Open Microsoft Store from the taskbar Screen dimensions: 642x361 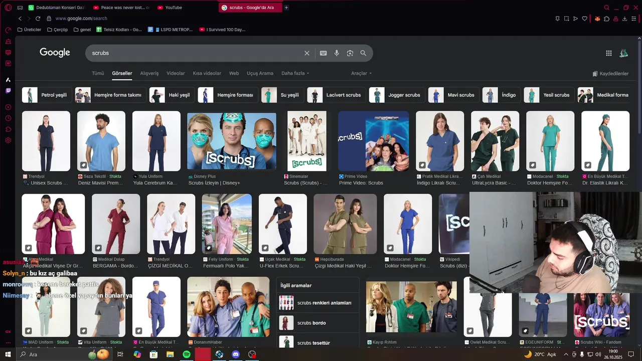coord(153,354)
